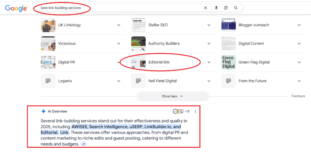Click the Feedback link

pyautogui.click(x=298, y=96)
